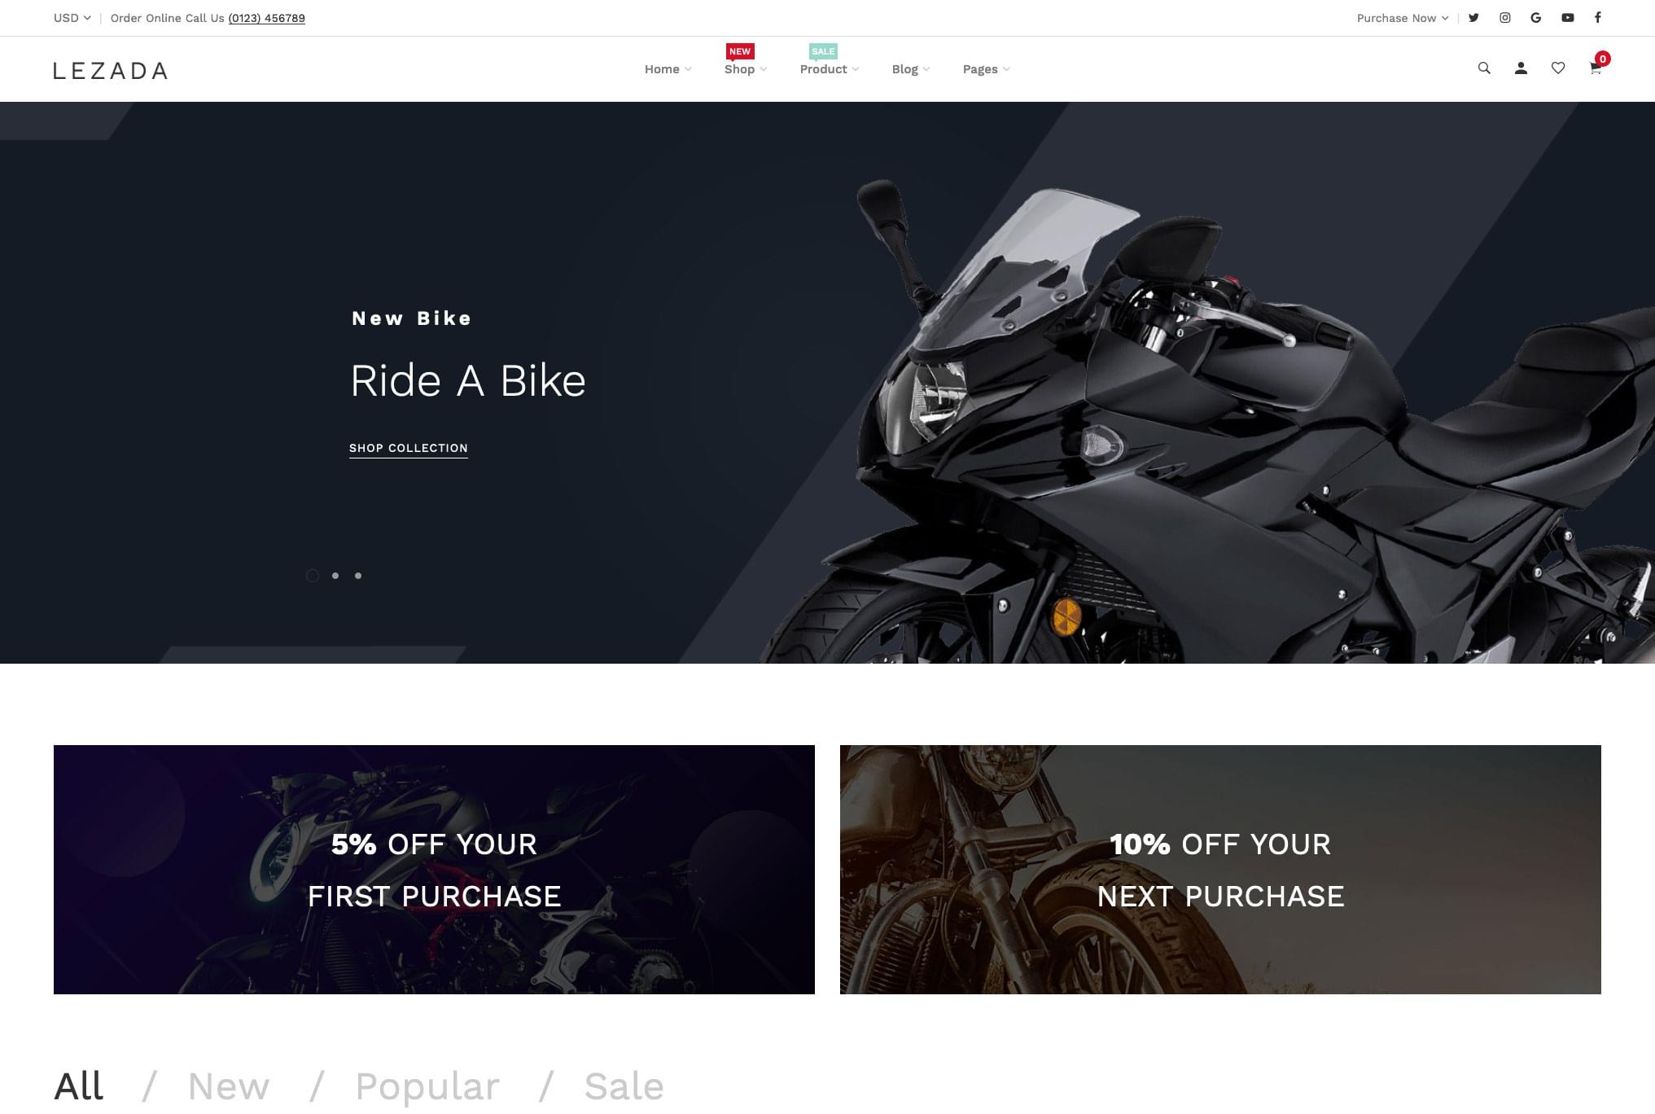Open the wishlist heart icon
Viewport: 1655px width, 1114px height.
point(1558,68)
